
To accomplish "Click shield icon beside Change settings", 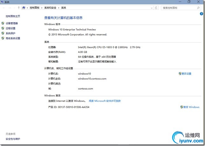I will tap(180, 74).
